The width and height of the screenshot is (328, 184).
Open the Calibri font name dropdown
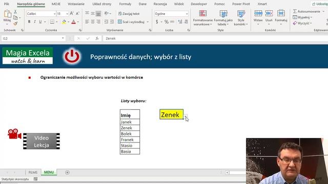[55, 14]
